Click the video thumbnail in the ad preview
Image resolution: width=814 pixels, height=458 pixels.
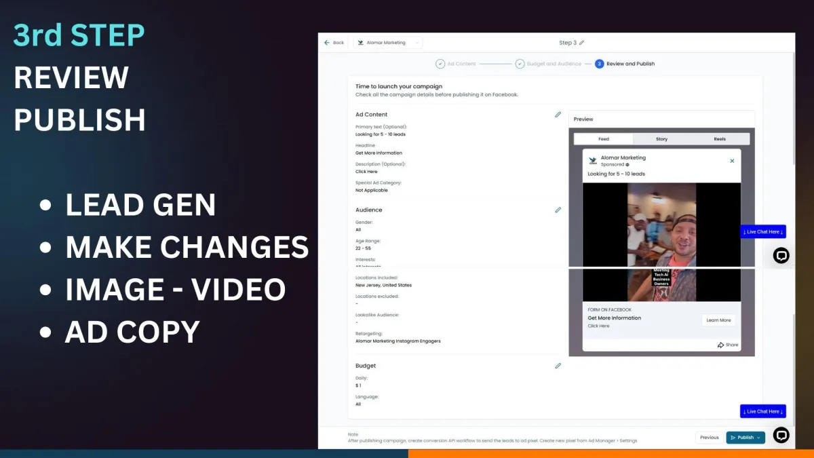click(661, 242)
